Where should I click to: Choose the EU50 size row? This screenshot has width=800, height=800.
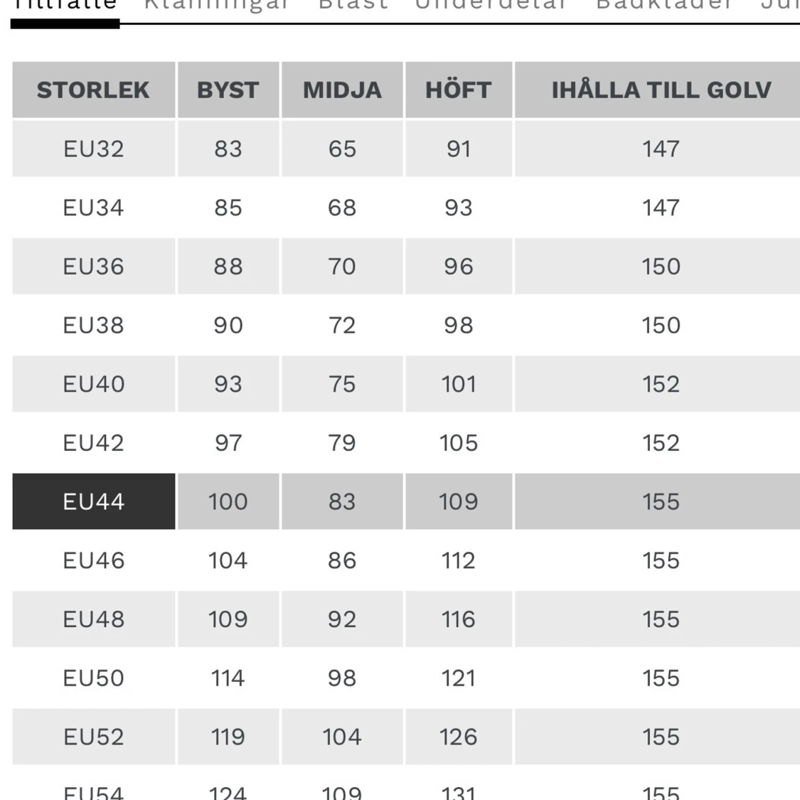coord(406,678)
